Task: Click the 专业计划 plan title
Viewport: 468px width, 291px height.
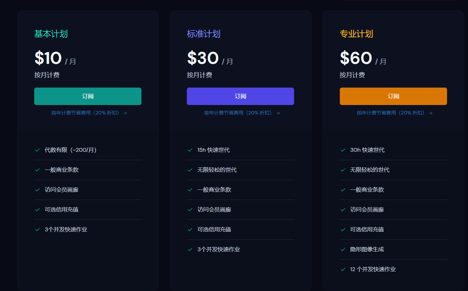Action: pos(356,34)
